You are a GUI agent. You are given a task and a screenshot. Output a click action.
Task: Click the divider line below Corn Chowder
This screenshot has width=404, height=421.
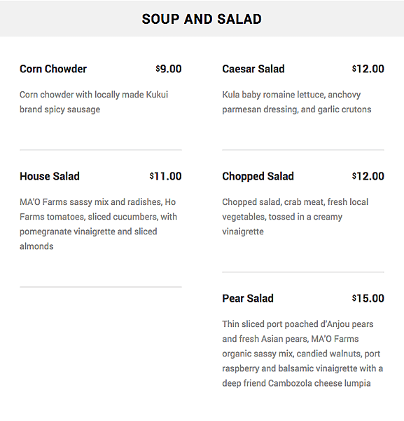pos(101,150)
